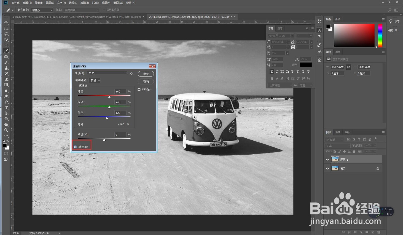This screenshot has width=403, height=235.
Task: Select the Pen tool
Action: coord(6,102)
